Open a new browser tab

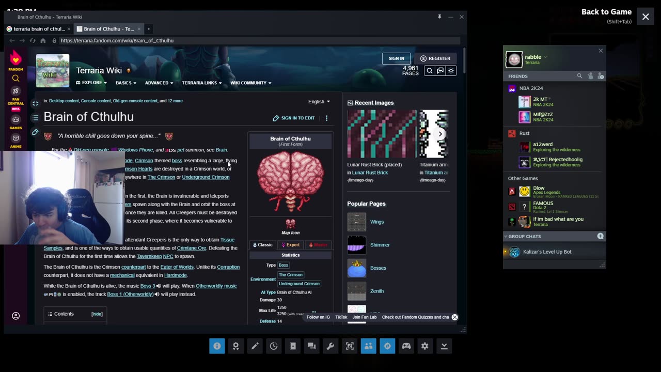tap(148, 29)
